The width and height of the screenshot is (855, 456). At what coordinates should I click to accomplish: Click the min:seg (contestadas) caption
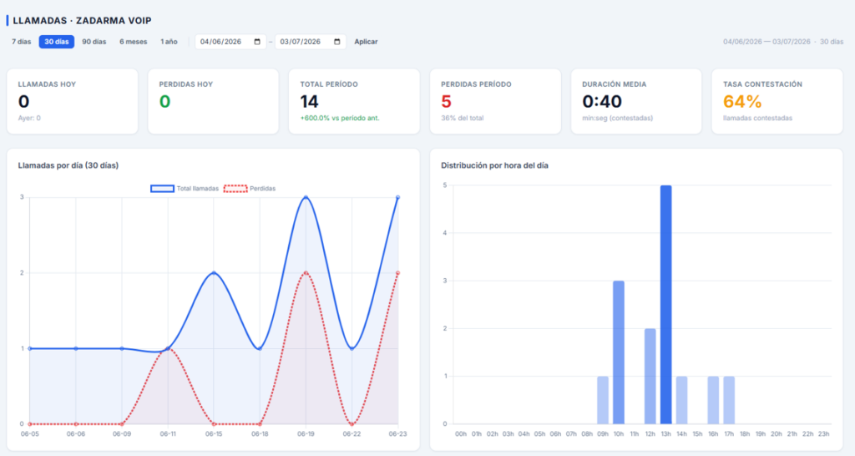pos(617,118)
